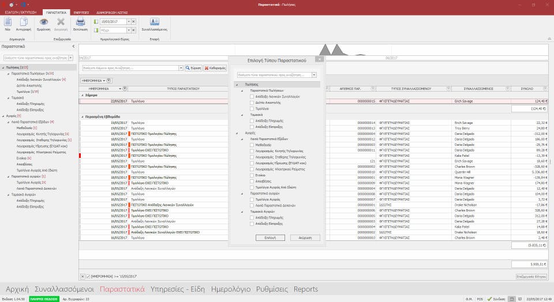Sort by the ΤΥΠΟΣ ΠΑΡΑΣΤΑΤΙΚΟΥ column header

(x=183, y=89)
